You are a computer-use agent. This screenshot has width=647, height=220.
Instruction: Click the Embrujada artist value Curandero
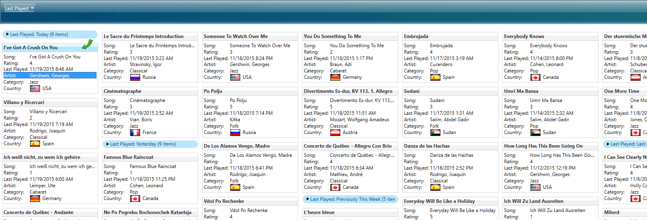pos(441,64)
